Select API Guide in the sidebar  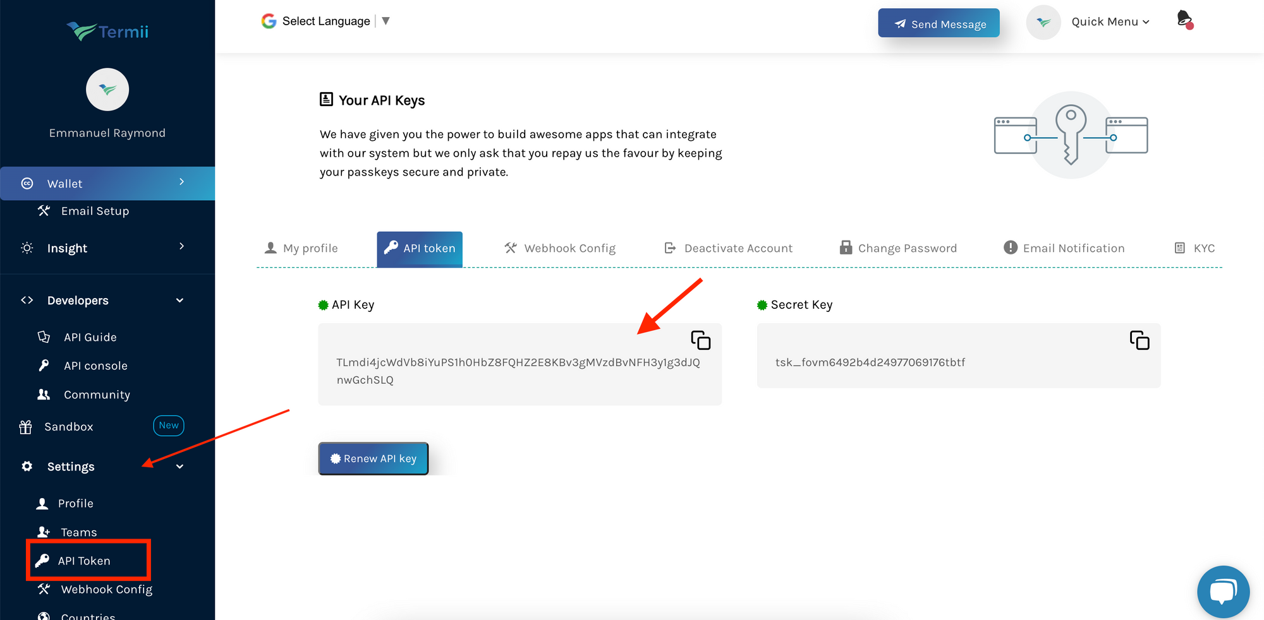tap(90, 337)
